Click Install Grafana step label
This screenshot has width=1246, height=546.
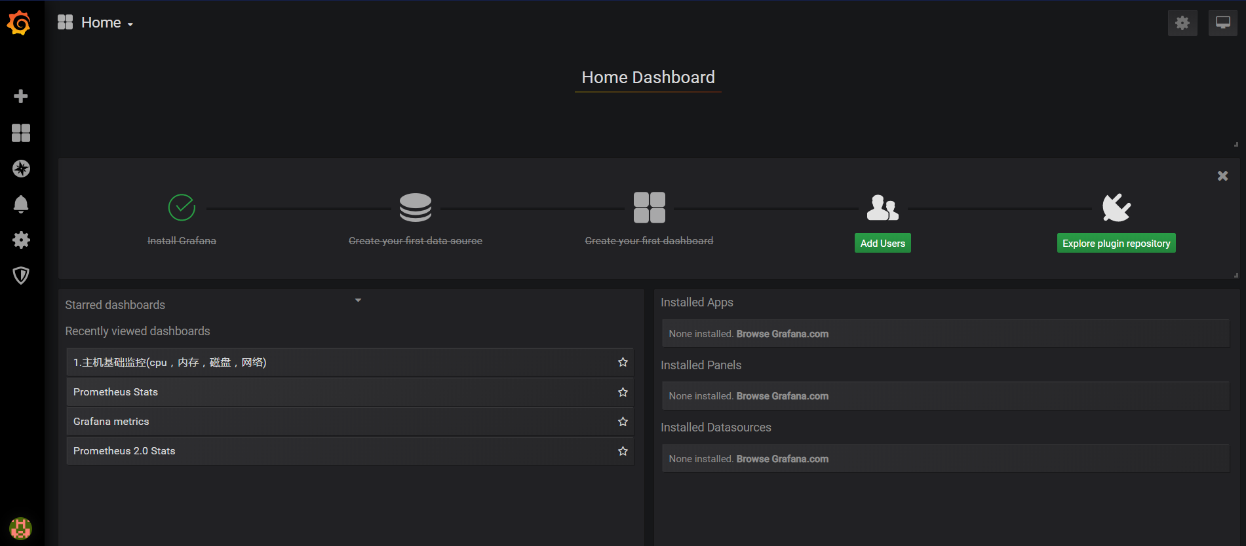(182, 241)
